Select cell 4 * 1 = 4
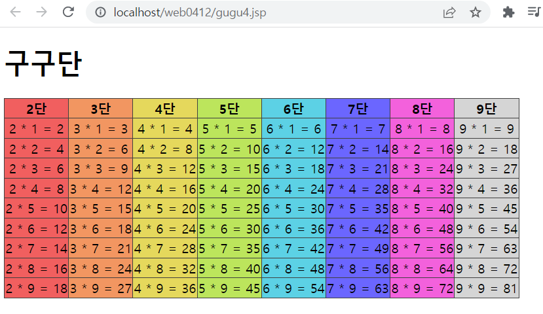The width and height of the screenshot is (543, 314). pyautogui.click(x=165, y=129)
